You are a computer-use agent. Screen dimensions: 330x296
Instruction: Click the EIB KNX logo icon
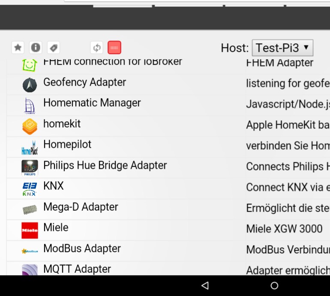tap(30, 189)
